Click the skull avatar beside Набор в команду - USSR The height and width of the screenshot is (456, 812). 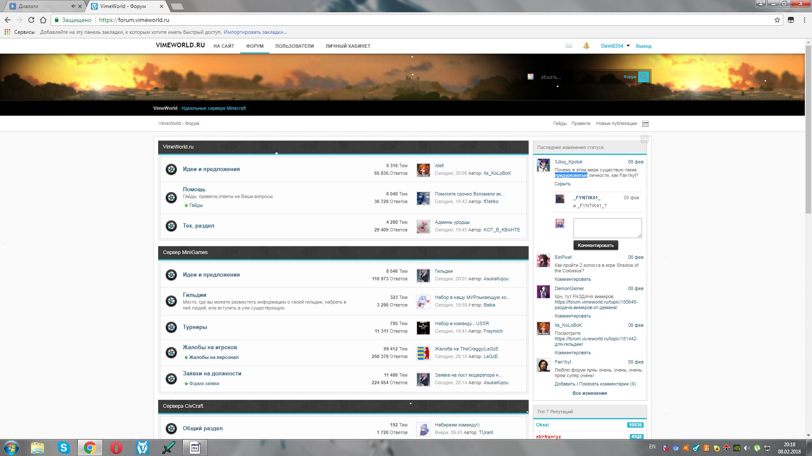tap(423, 328)
